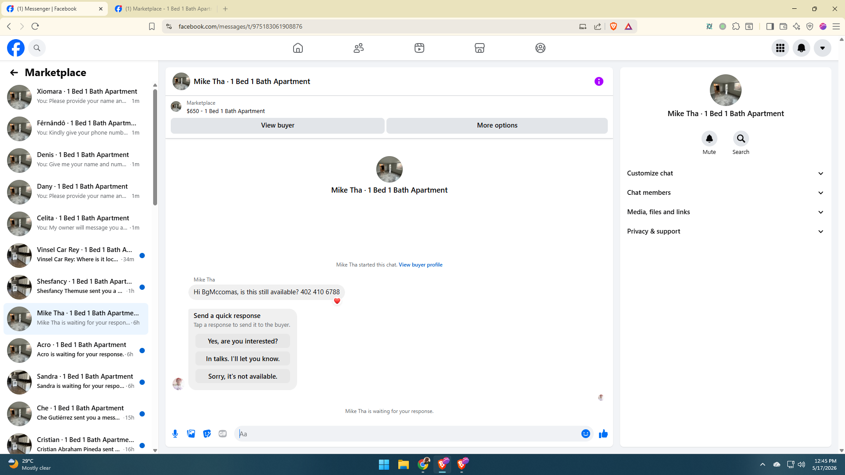Send quick reply 'In talks. I'll let you know.'
The image size is (845, 475).
pyautogui.click(x=243, y=359)
